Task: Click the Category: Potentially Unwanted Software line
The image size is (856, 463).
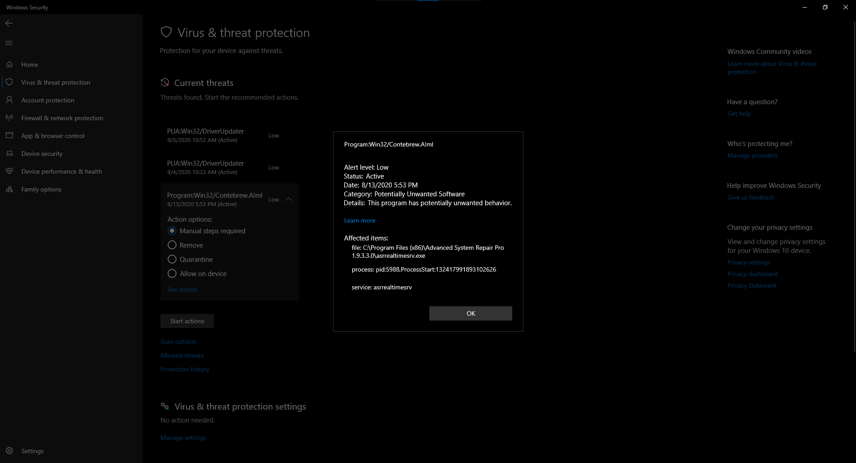Action: [x=404, y=194]
